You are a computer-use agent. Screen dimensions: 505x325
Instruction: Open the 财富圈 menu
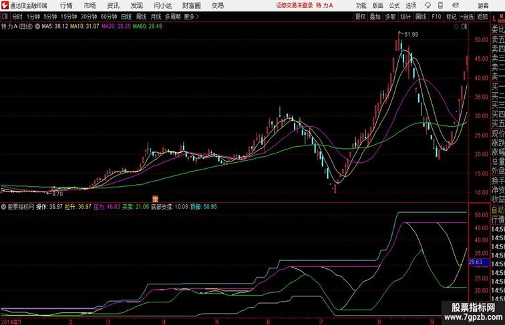(192, 5)
